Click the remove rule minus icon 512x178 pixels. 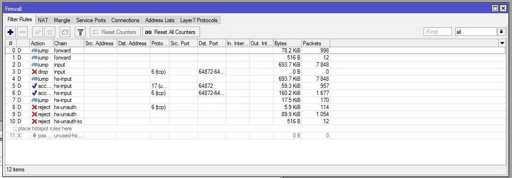[23, 32]
